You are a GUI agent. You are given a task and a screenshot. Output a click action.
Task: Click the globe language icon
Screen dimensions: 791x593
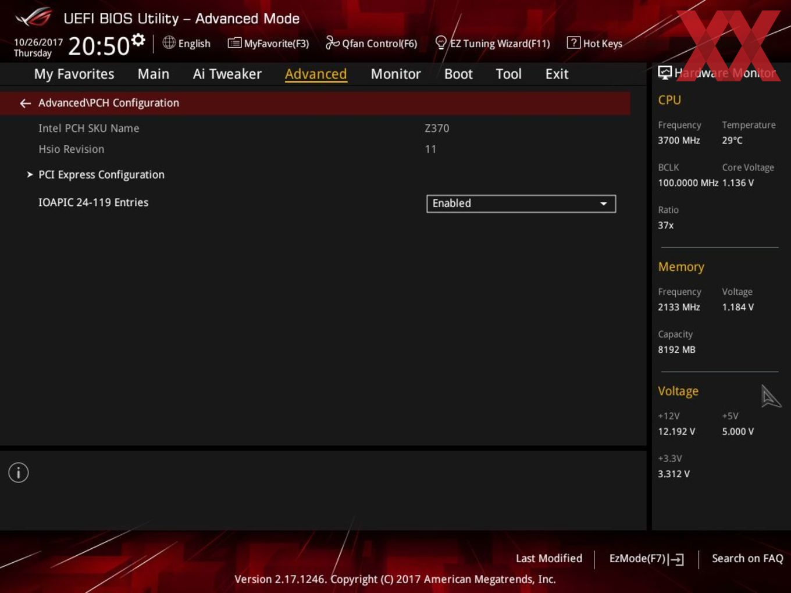(x=169, y=42)
